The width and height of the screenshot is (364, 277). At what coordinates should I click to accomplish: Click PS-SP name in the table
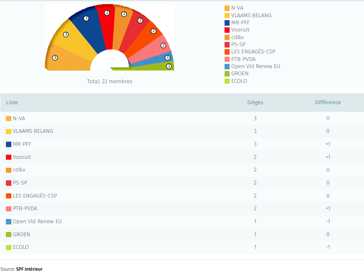(x=20, y=183)
